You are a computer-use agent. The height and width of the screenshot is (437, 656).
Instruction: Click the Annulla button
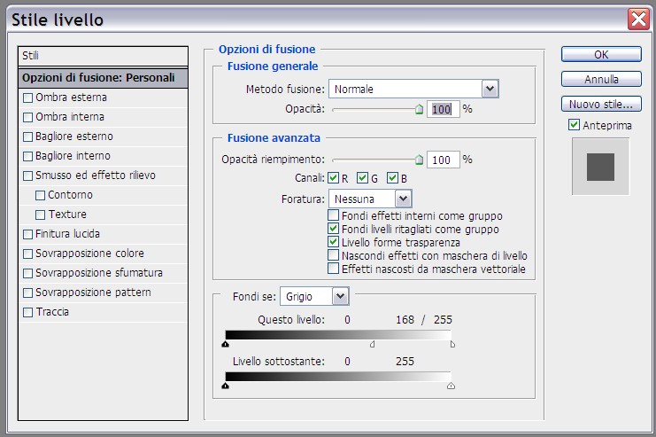click(x=601, y=79)
